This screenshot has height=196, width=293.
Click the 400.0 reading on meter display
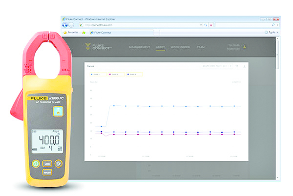click(49, 140)
